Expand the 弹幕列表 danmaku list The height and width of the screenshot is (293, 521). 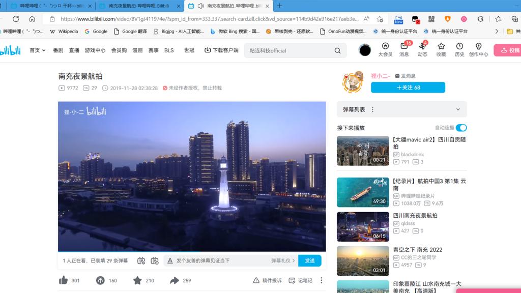pyautogui.click(x=457, y=109)
